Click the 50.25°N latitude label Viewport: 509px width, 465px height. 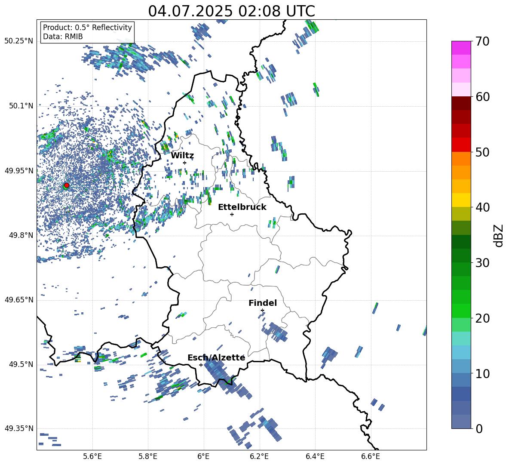[19, 41]
